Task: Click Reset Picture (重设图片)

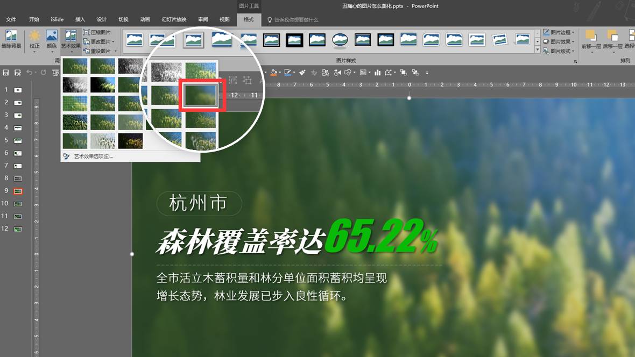Action: 100,51
